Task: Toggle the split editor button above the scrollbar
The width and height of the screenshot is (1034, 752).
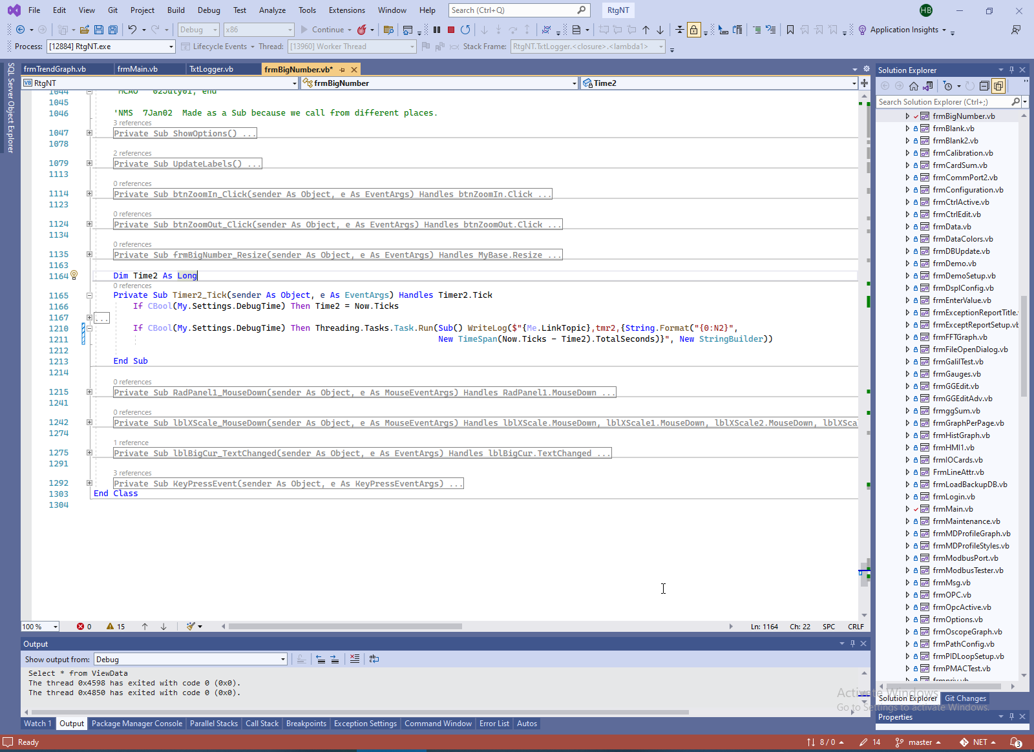Action: 864,83
